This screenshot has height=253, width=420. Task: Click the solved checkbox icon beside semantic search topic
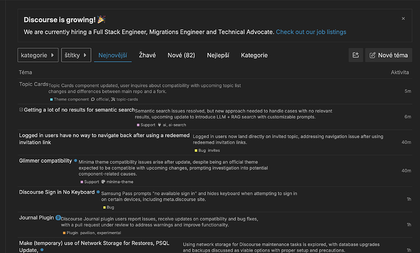pos(21,109)
